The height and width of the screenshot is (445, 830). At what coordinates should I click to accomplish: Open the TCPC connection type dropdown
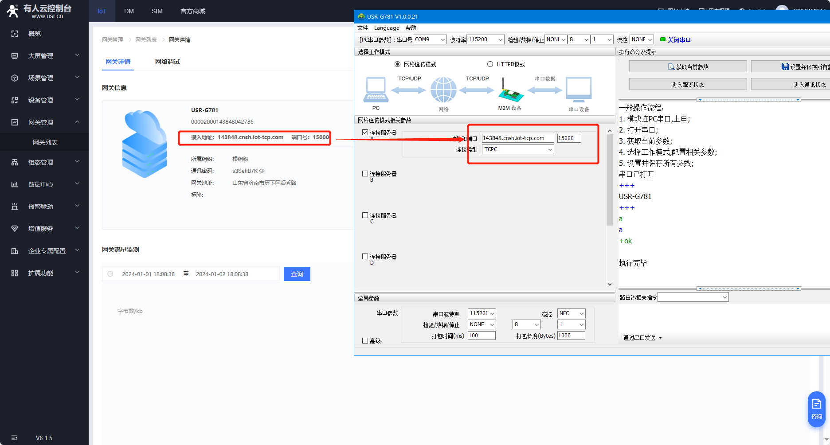518,149
